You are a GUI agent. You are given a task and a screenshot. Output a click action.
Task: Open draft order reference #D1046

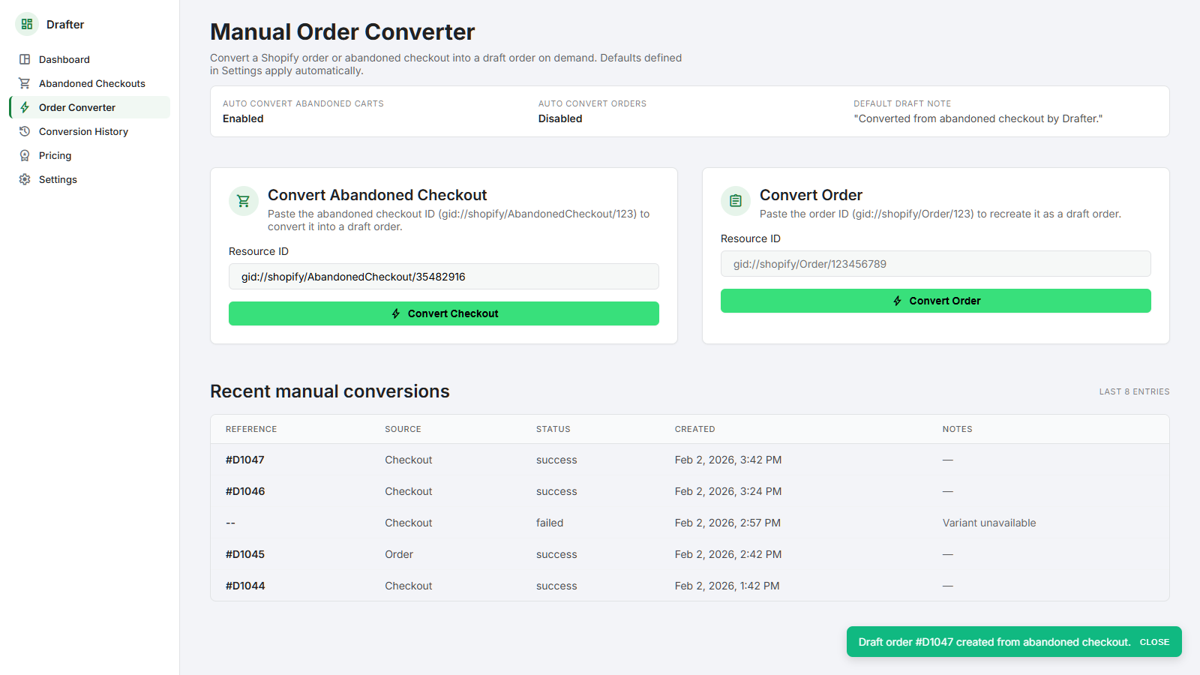tap(245, 491)
